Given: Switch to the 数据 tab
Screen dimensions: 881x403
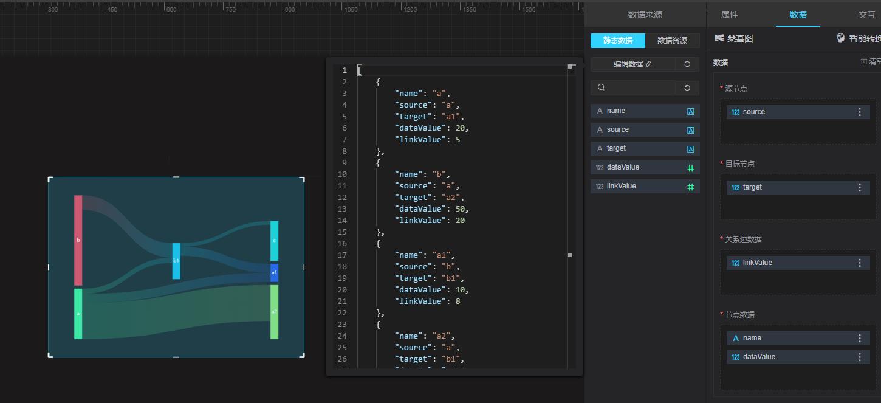Looking at the screenshot, I should tap(798, 15).
